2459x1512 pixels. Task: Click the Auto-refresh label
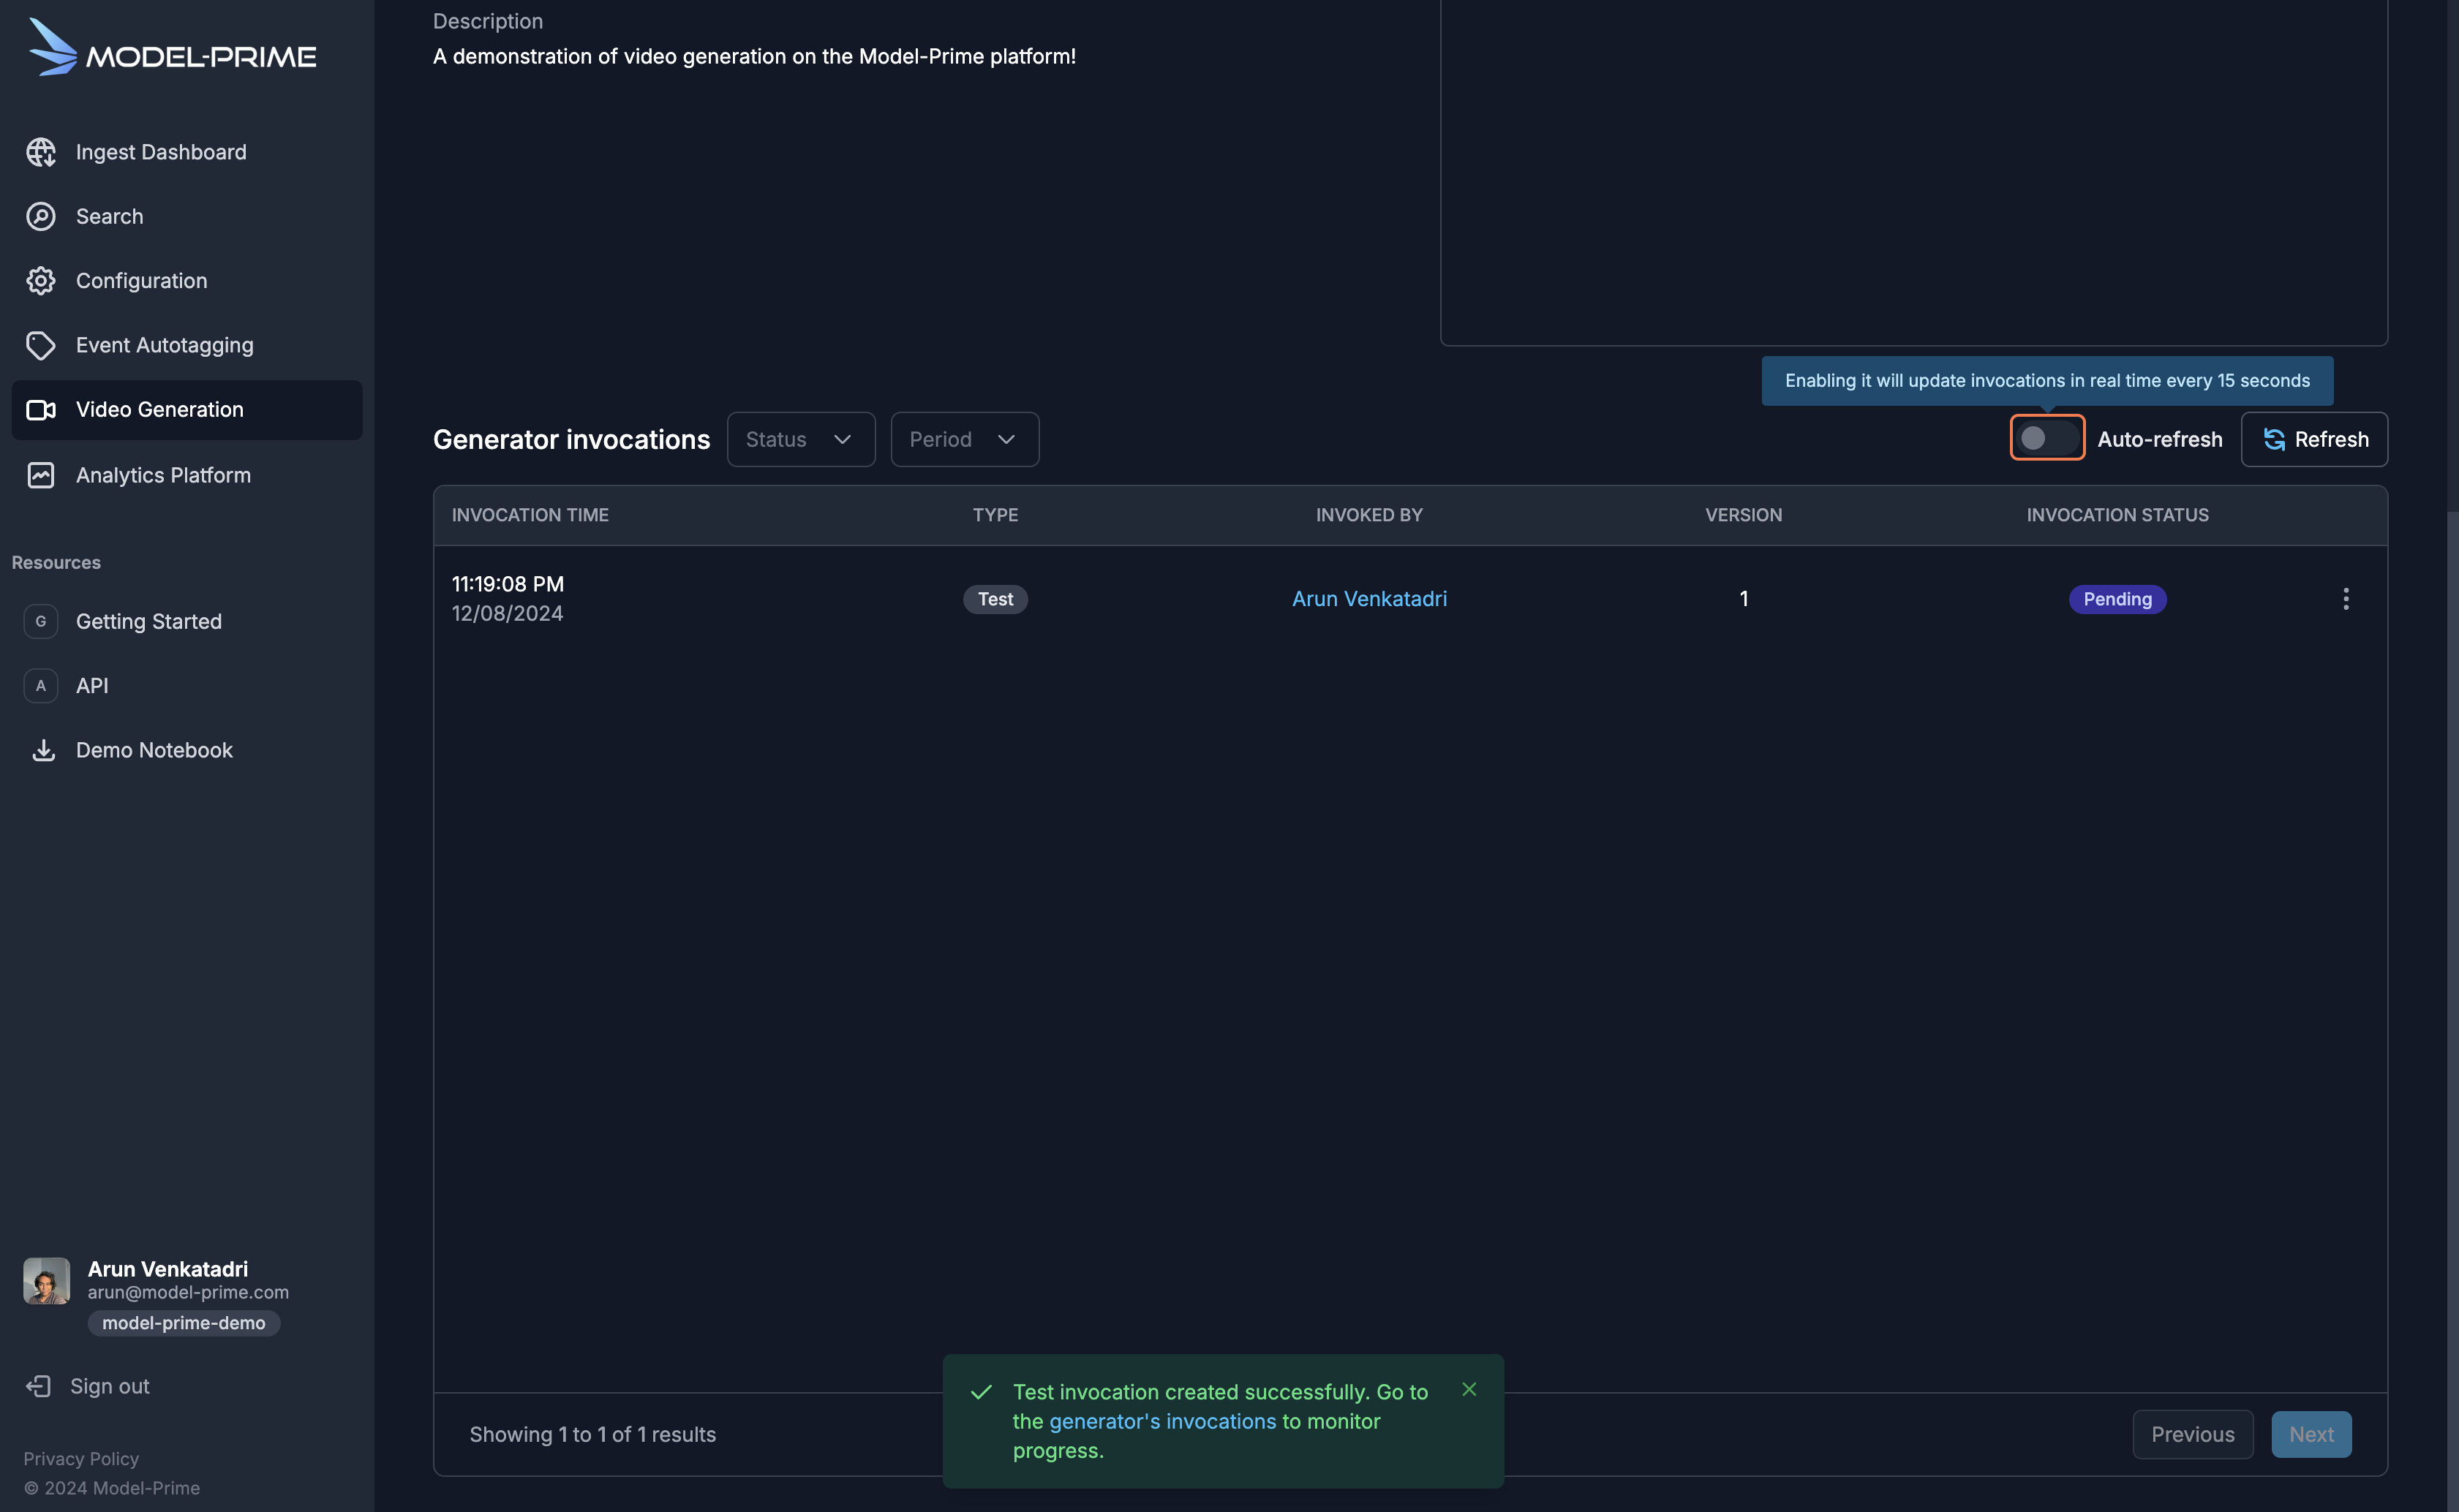pos(2159,439)
